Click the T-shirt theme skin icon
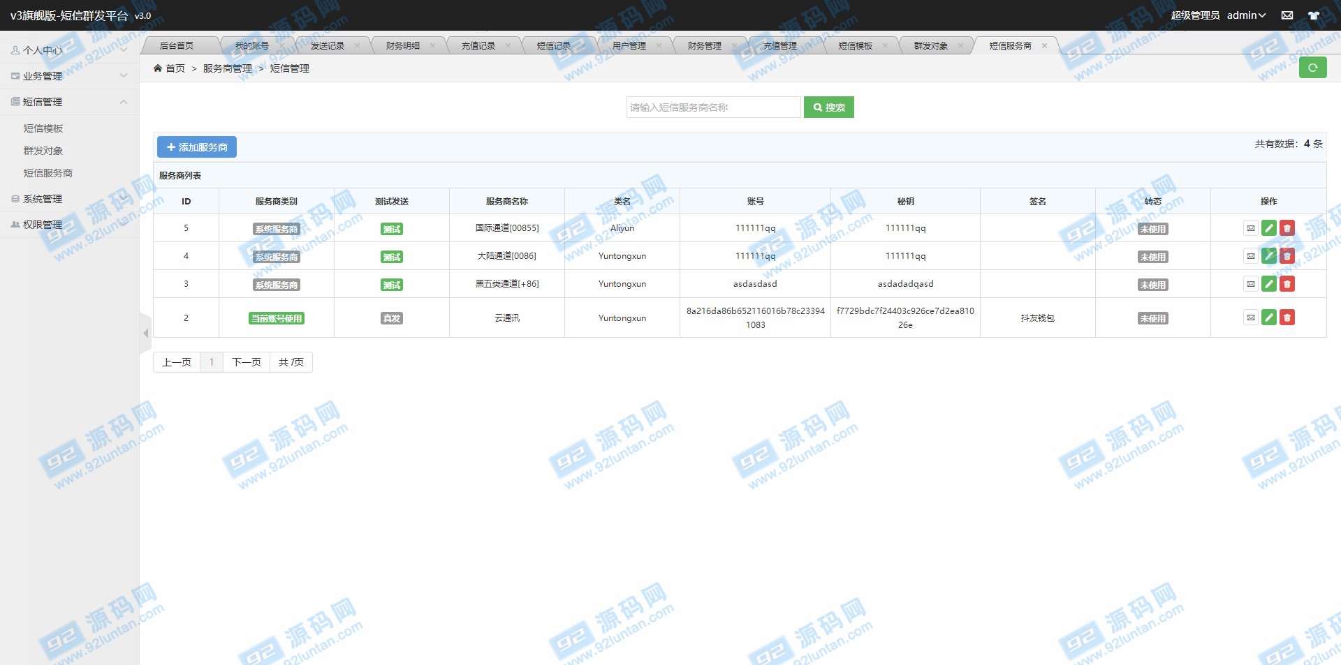This screenshot has height=665, width=1341. pyautogui.click(x=1313, y=15)
